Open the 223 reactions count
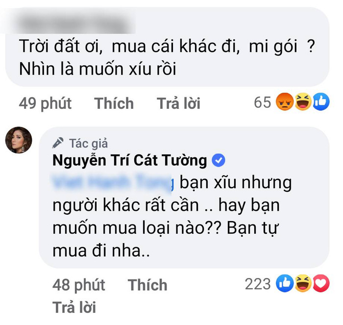The image size is (343, 325). [x=258, y=284]
